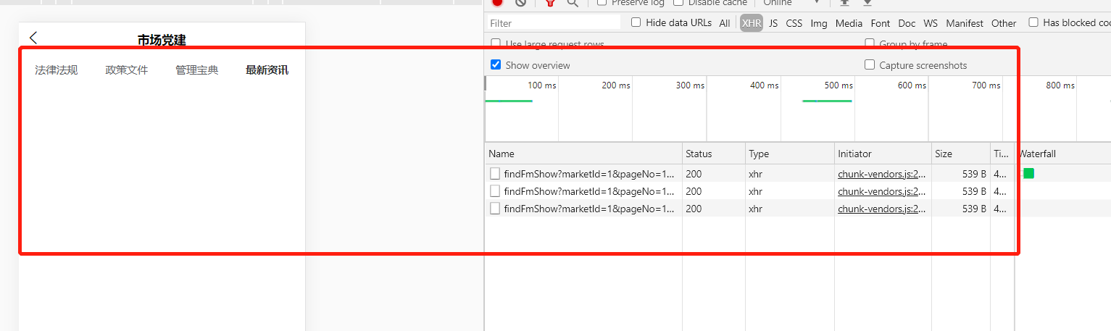This screenshot has height=331, width=1111.
Task: Select the file icon of the third findFmShow request
Action: [495, 209]
